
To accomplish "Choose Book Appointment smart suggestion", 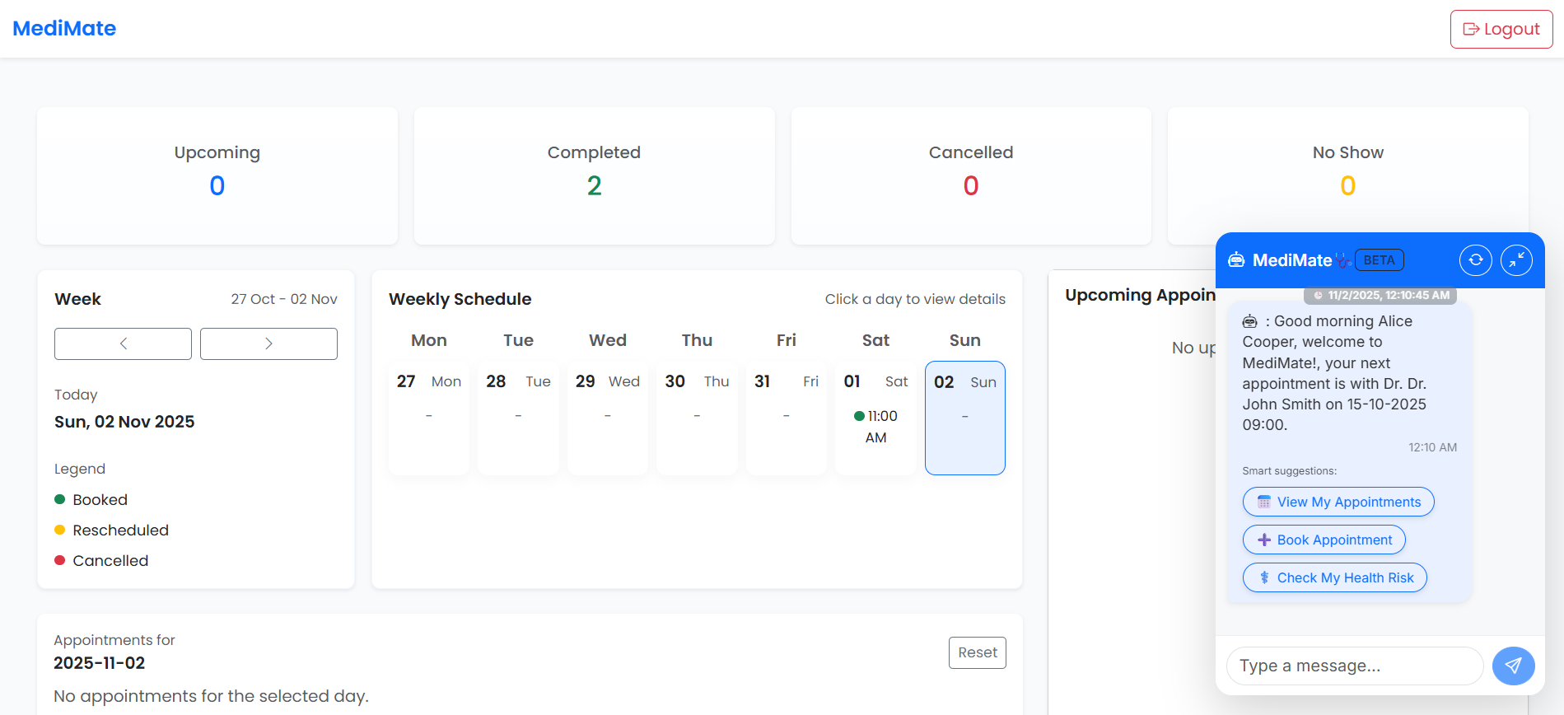I will point(1324,540).
